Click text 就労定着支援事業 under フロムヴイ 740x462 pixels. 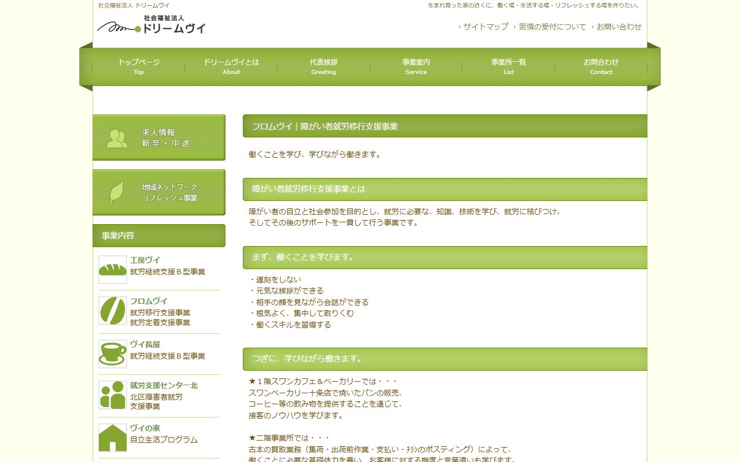pos(160,323)
